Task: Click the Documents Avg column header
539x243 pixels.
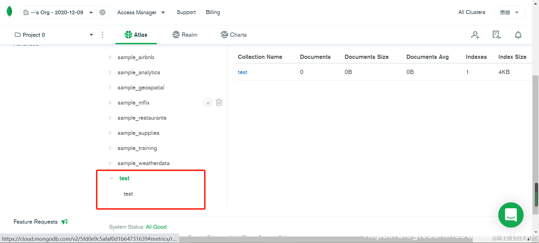Action: pos(428,57)
